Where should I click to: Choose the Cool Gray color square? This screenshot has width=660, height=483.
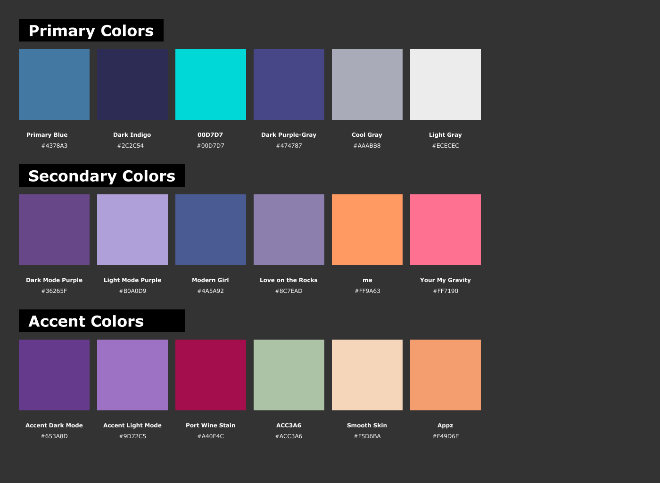pyautogui.click(x=367, y=84)
